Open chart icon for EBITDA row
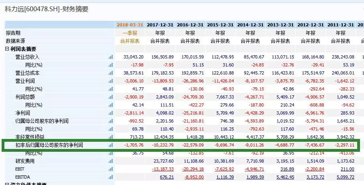Image resolution: width=364 pixels, height=185 pixels. (x=111, y=177)
